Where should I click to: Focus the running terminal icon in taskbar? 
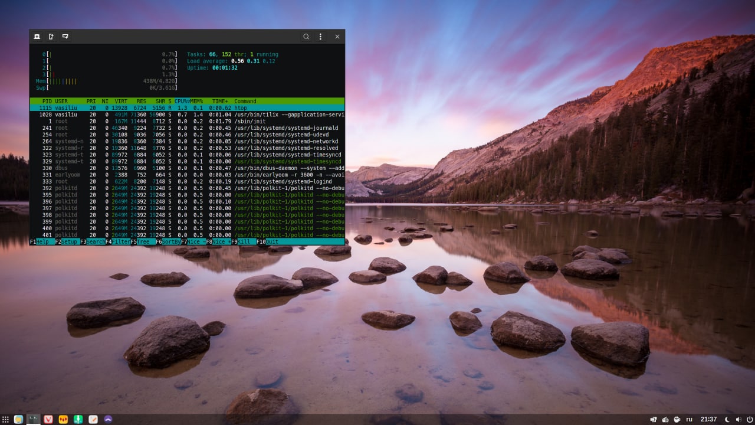[x=34, y=419]
